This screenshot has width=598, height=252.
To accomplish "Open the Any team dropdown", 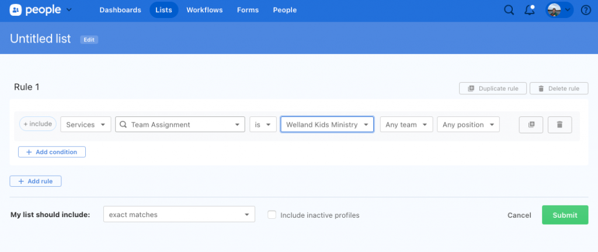I will pyautogui.click(x=406, y=125).
